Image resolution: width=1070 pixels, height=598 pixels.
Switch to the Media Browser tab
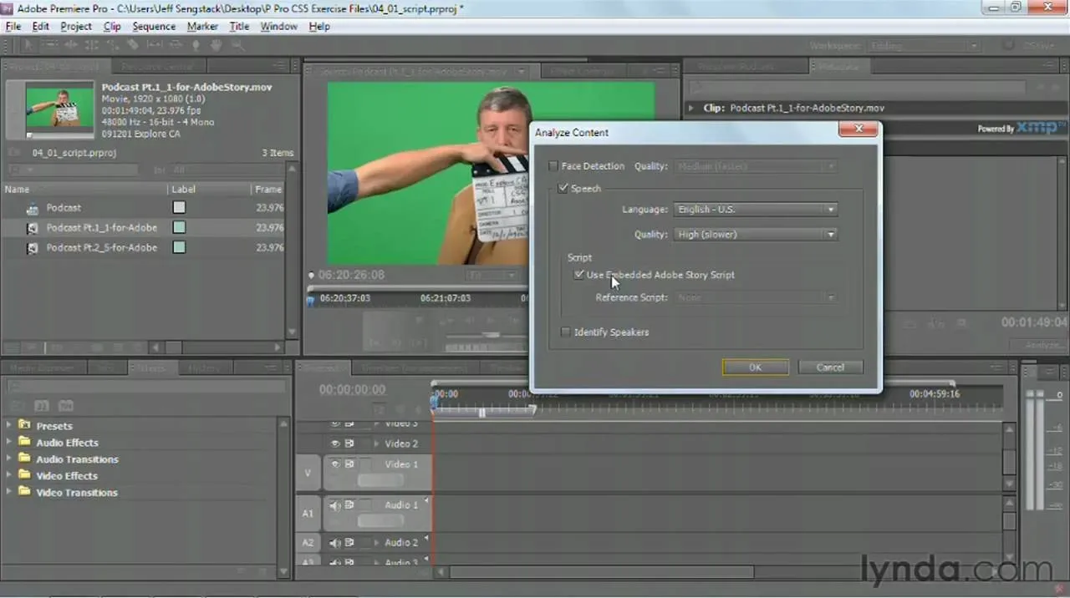click(43, 367)
